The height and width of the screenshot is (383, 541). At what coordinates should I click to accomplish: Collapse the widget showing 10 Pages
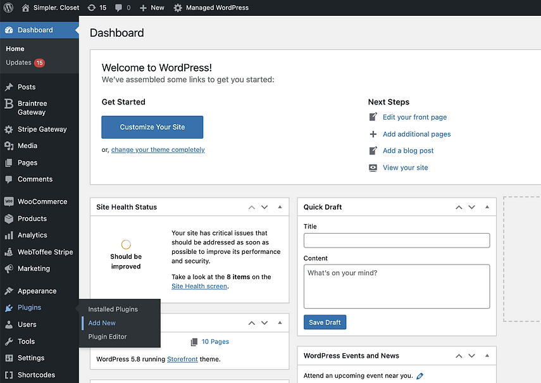tap(280, 323)
